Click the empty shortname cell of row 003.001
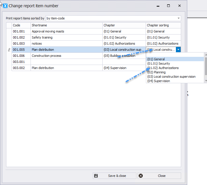The height and width of the screenshot is (185, 207). pos(67,62)
